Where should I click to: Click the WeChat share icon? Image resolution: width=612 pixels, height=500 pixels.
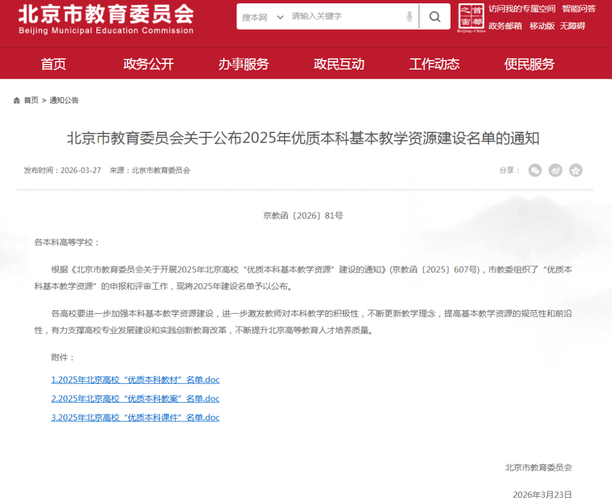[x=535, y=170]
